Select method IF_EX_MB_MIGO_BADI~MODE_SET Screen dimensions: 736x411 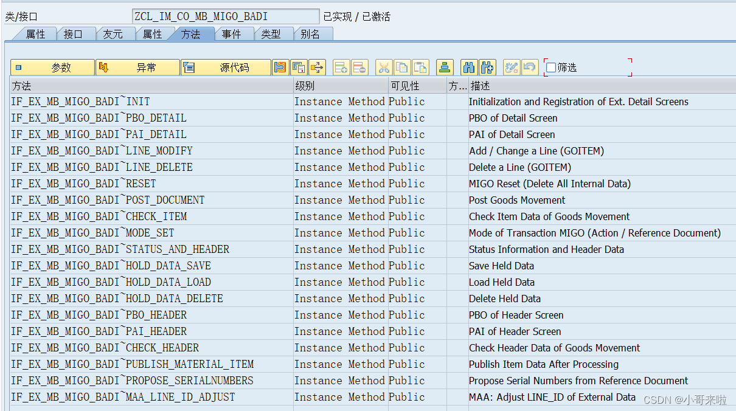92,233
